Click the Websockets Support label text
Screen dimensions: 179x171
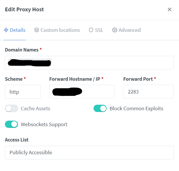[x=44, y=124]
